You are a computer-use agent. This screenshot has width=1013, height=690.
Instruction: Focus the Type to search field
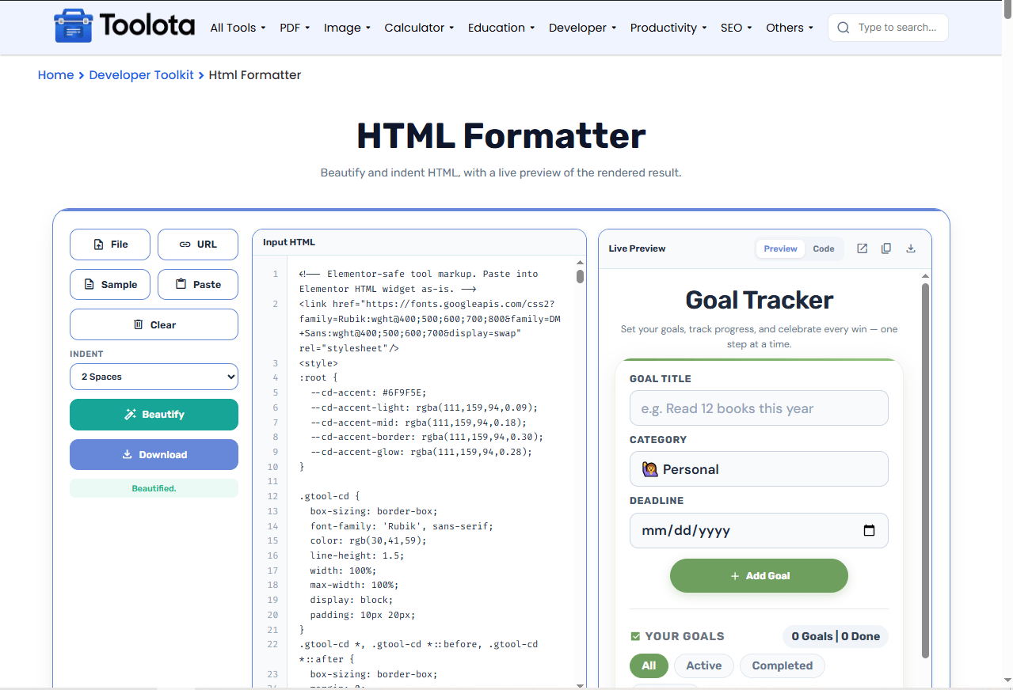[x=888, y=28]
